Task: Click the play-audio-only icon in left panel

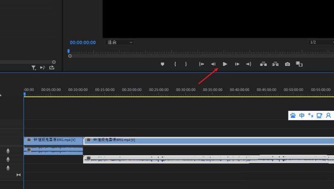Action: click(43, 68)
